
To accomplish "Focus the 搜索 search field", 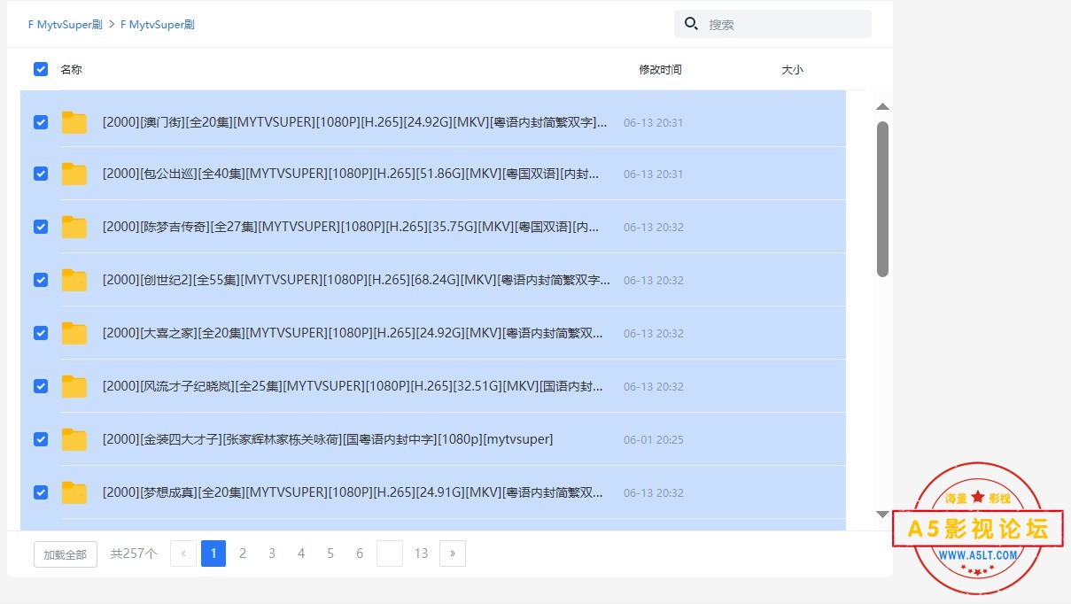I will 772,24.
